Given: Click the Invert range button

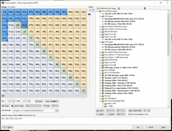Looking at the screenshot, I should click(x=18, y=106).
